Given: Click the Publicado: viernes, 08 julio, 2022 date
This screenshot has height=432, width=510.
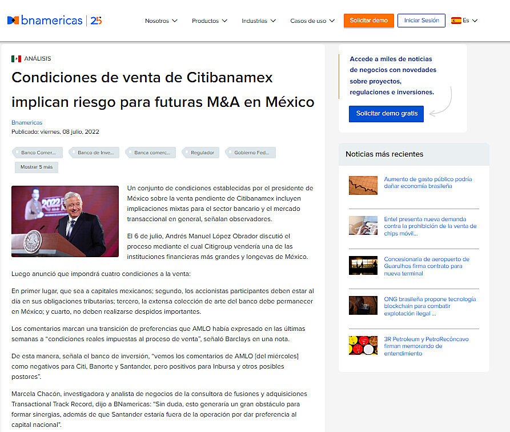Looking at the screenshot, I should pos(55,132).
